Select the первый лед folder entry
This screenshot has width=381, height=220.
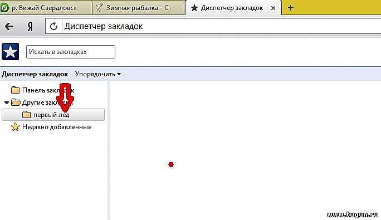[x=53, y=115]
